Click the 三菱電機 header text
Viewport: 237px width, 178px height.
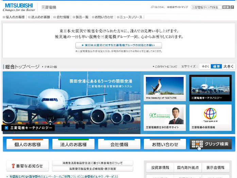[x=49, y=7]
